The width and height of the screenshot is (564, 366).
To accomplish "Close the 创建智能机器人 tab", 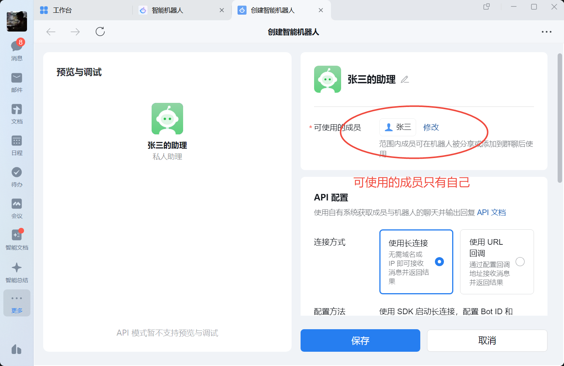I will coord(321,10).
